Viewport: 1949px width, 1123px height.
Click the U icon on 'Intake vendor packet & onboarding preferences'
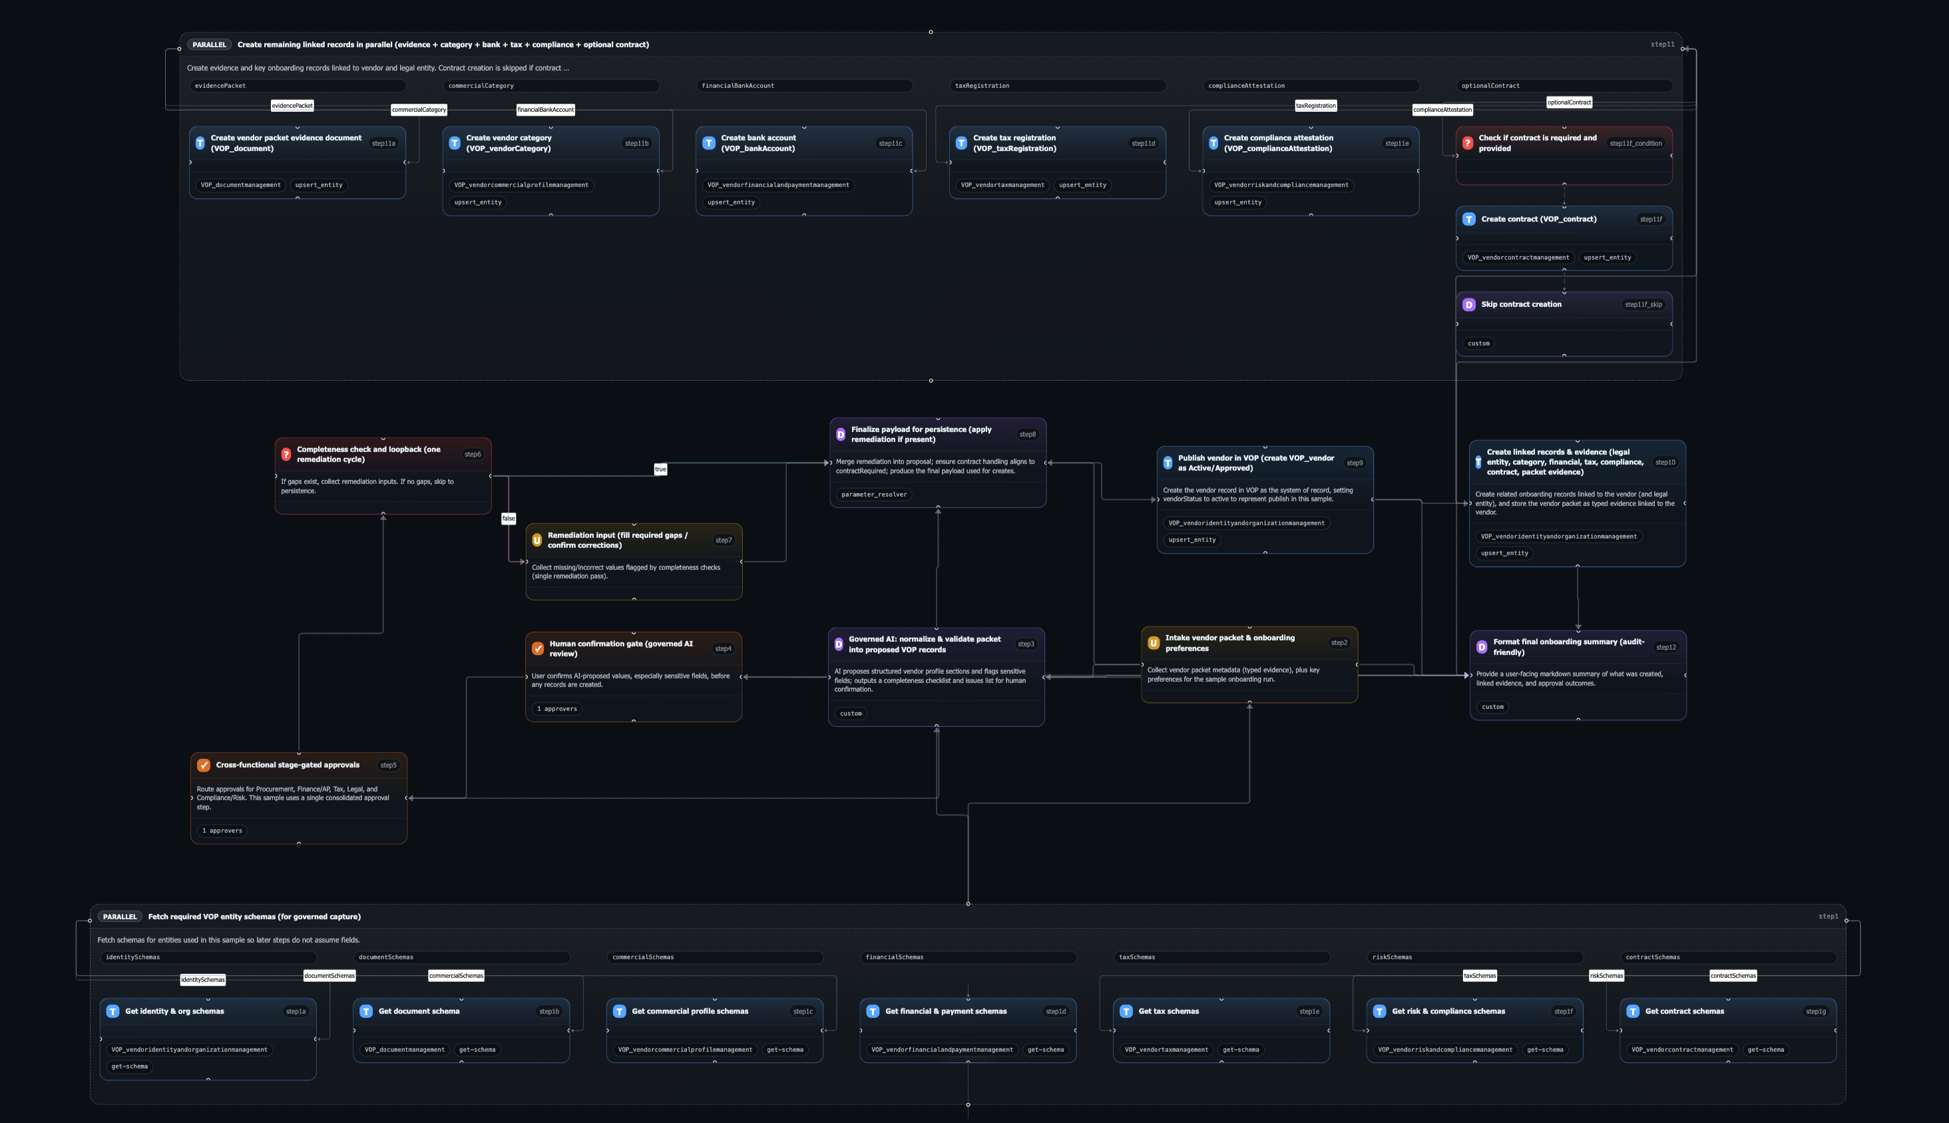click(1153, 642)
